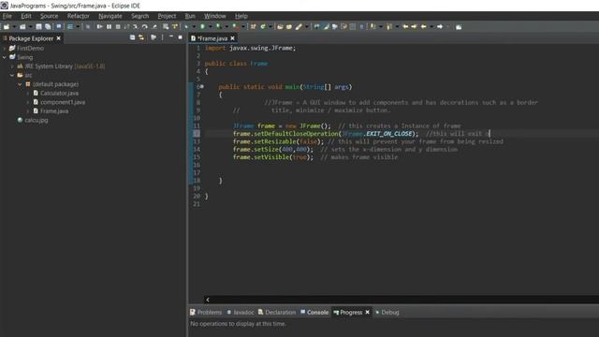Screen dimensions: 599x337
Task: Click the Step Over icon
Action: [x=145, y=27]
